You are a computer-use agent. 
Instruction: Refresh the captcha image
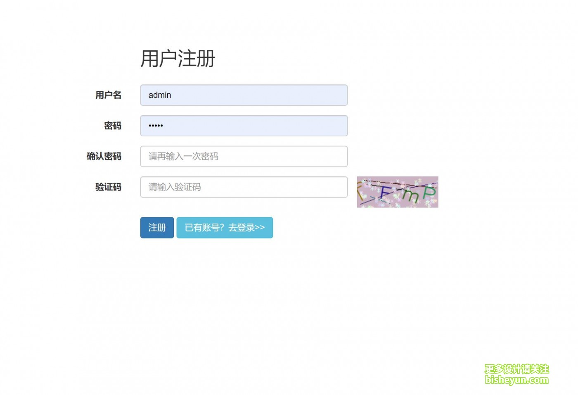click(x=398, y=192)
